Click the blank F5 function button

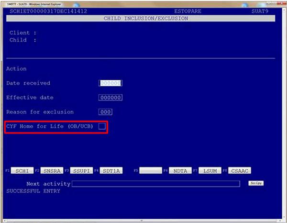coord(151,171)
